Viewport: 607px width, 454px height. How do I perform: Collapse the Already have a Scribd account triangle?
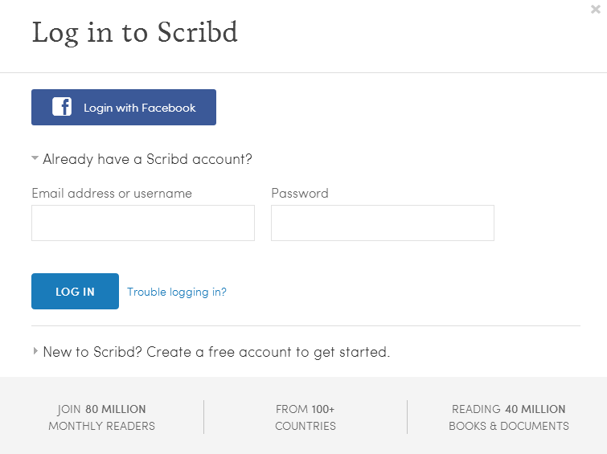(35, 158)
